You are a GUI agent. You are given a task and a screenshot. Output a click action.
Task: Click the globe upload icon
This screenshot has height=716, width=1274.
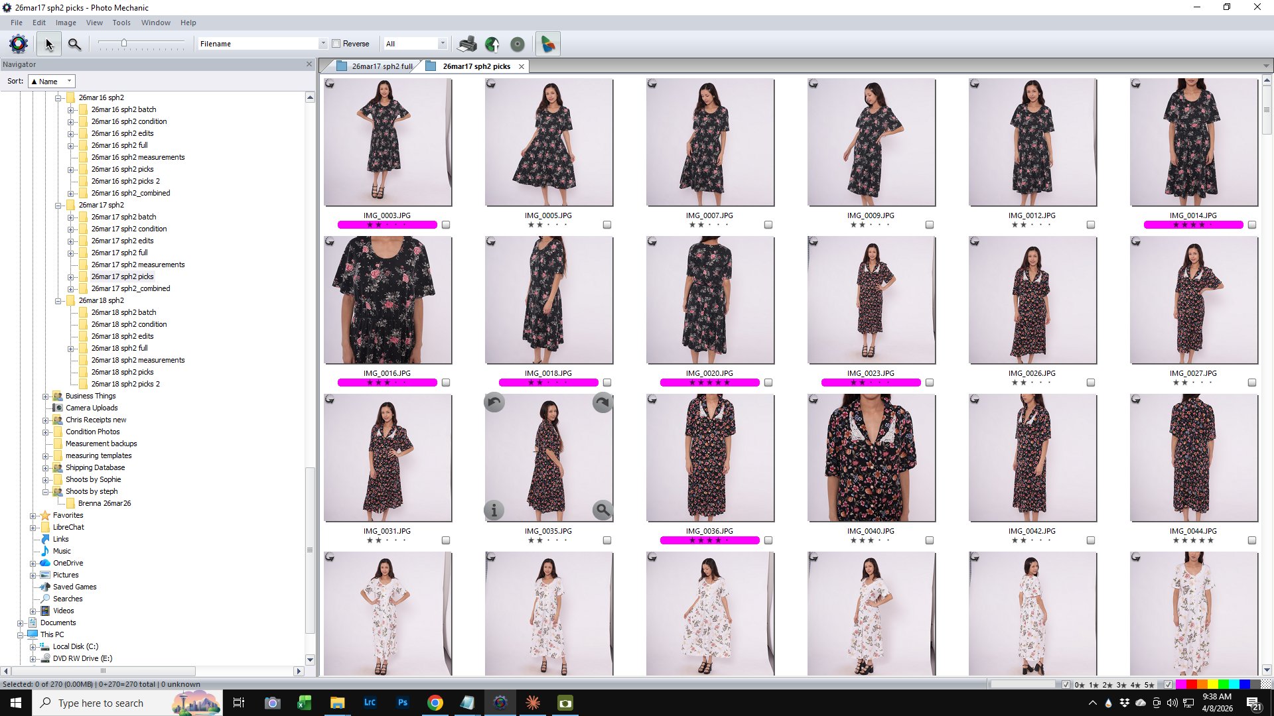492,44
